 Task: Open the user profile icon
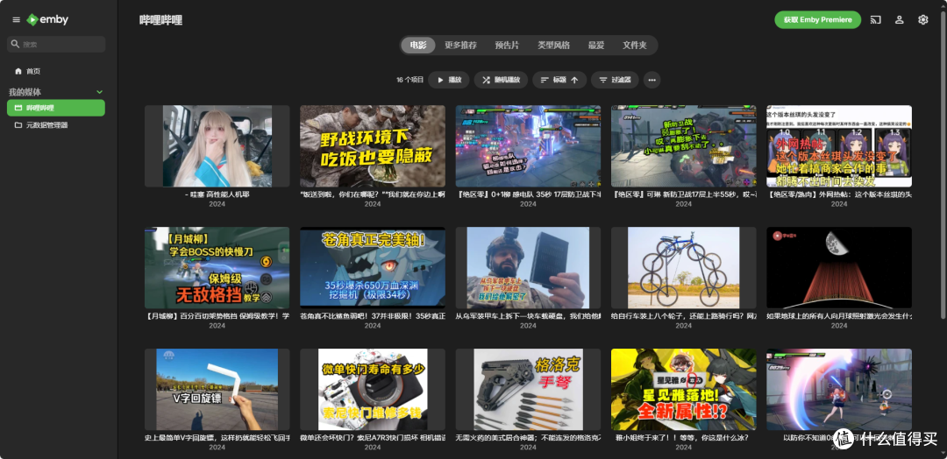click(x=900, y=20)
